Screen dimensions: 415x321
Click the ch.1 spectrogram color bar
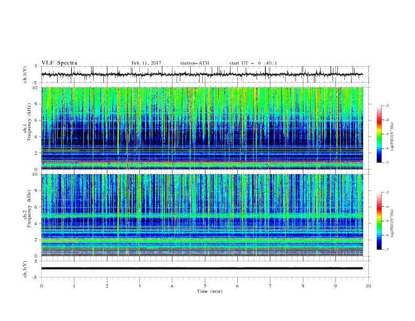click(x=379, y=134)
